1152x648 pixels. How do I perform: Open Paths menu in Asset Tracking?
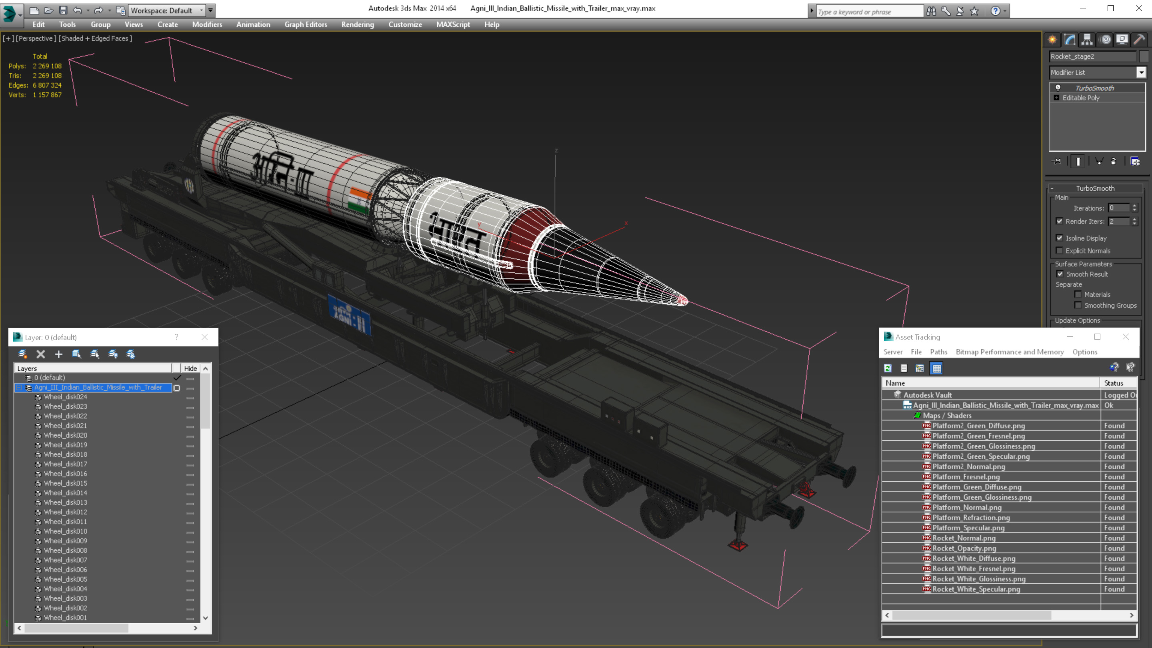[x=939, y=352]
